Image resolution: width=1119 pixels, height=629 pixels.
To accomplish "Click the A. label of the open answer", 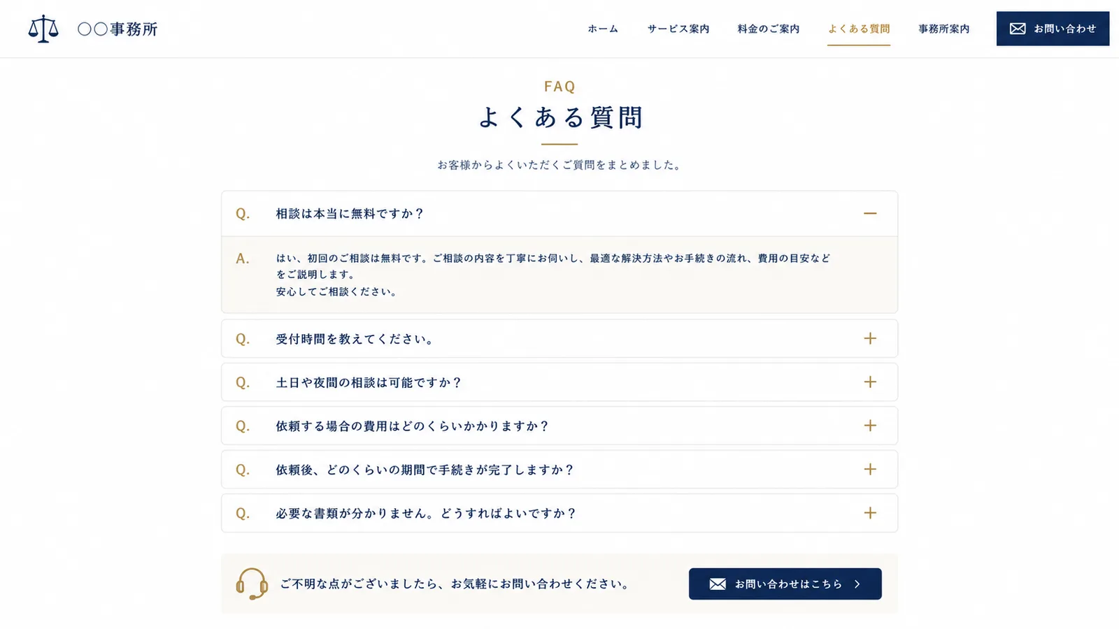I will click(243, 259).
